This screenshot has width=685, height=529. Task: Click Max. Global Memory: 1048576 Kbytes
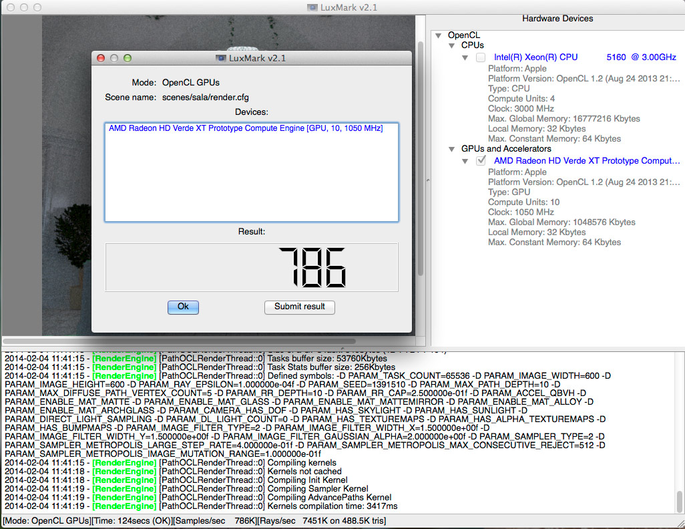561,222
